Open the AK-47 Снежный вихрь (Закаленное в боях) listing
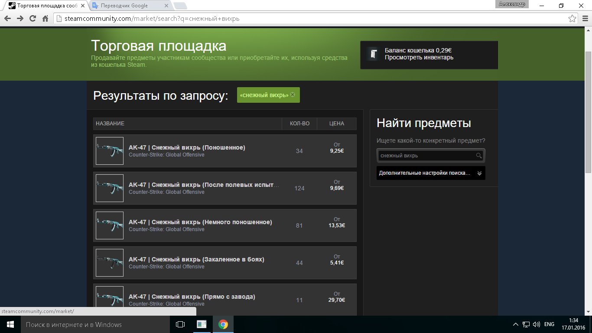This screenshot has width=592, height=333. click(225, 263)
